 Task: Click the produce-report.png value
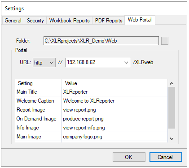click(x=114, y=119)
